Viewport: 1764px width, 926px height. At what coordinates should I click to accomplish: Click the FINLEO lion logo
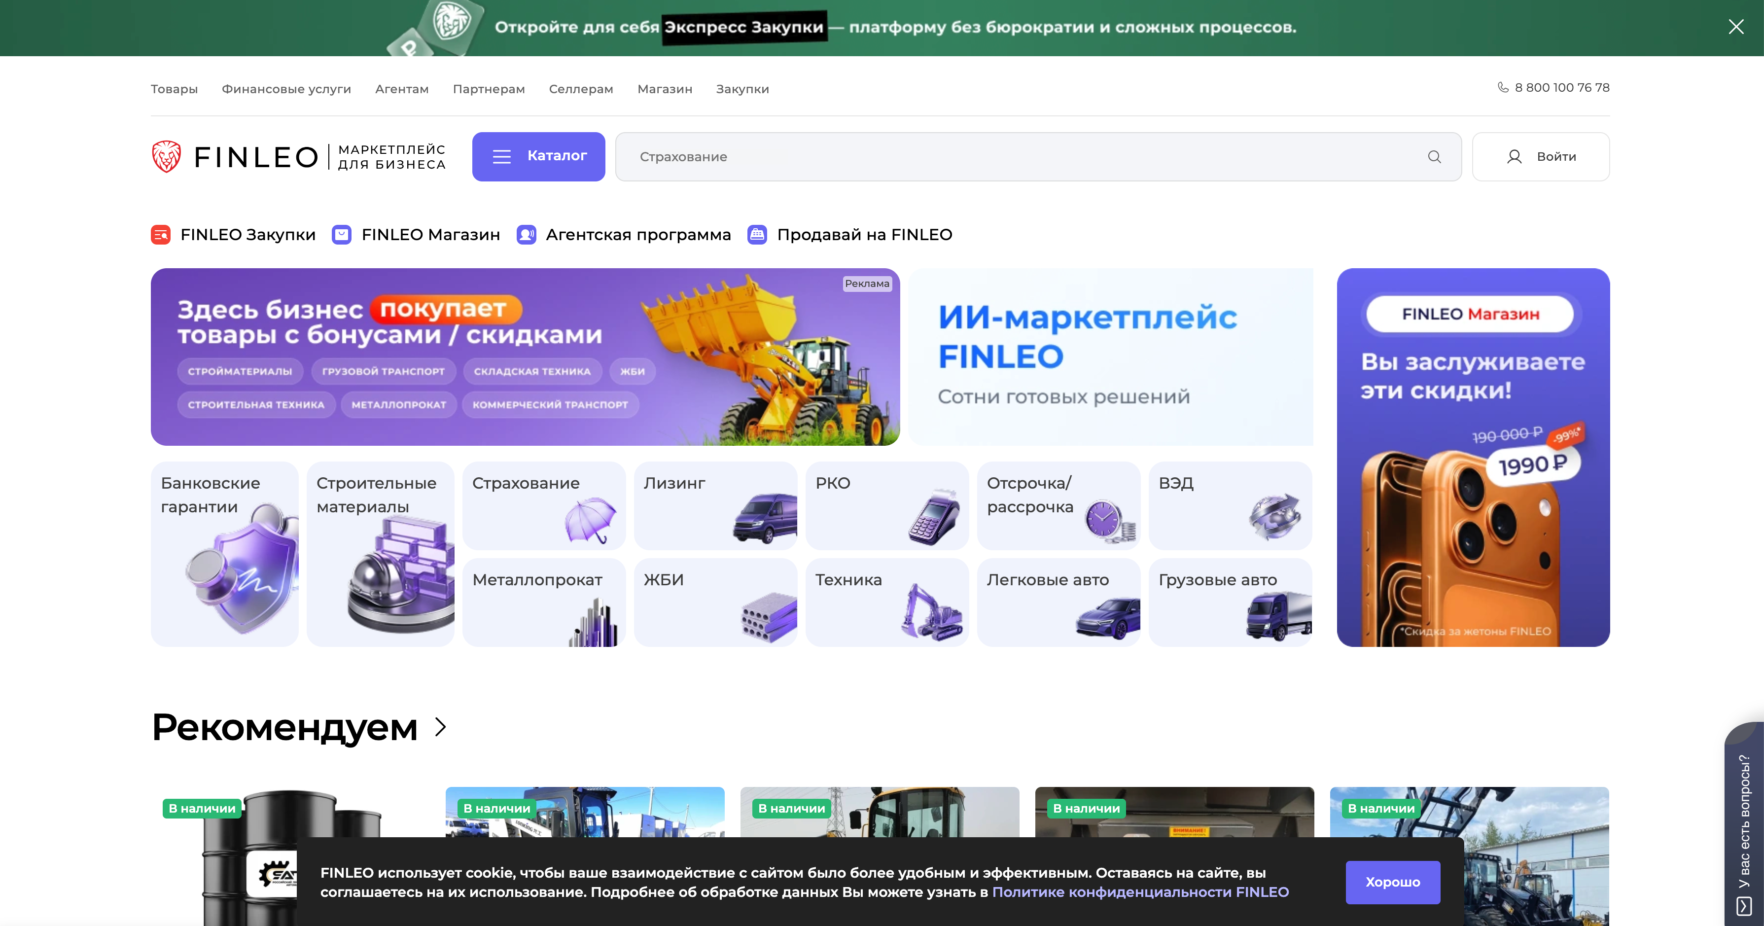click(x=167, y=156)
